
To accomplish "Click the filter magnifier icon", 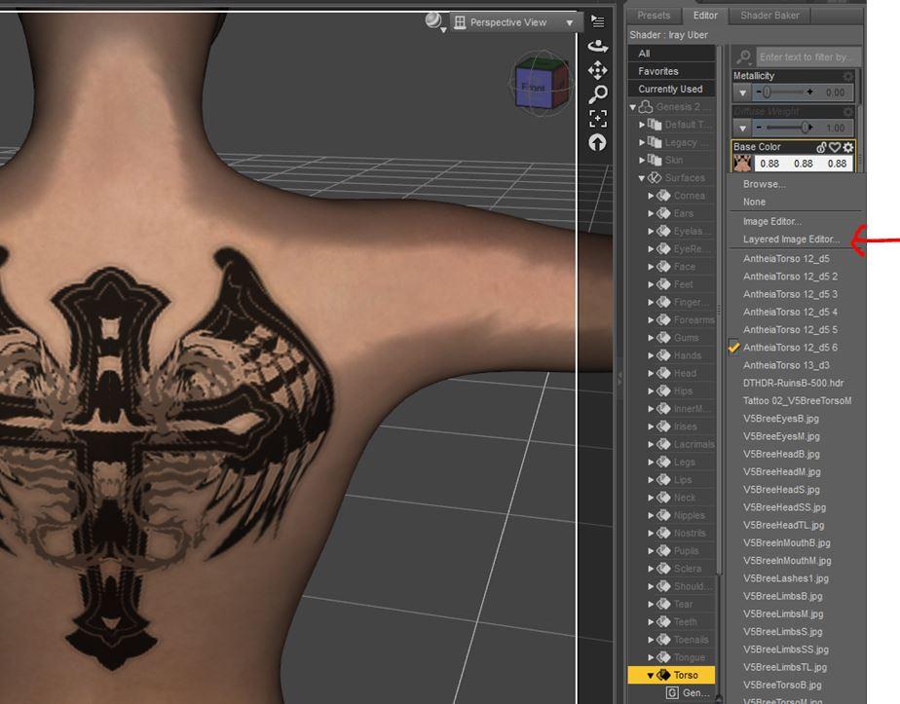I will 743,56.
